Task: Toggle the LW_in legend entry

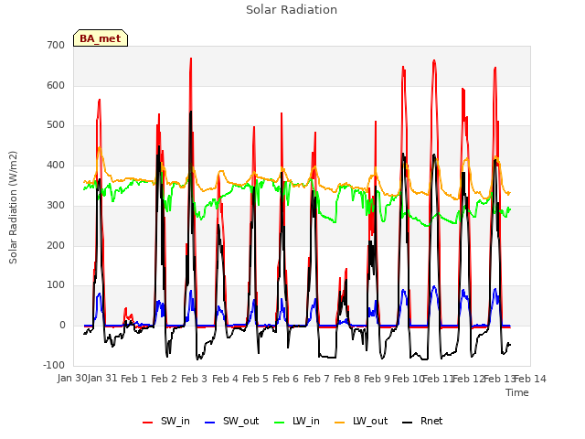Action: [x=297, y=422]
